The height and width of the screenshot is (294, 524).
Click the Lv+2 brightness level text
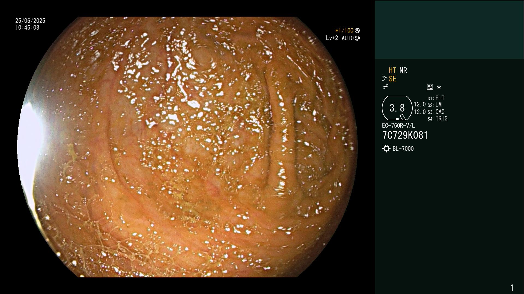[x=332, y=38]
